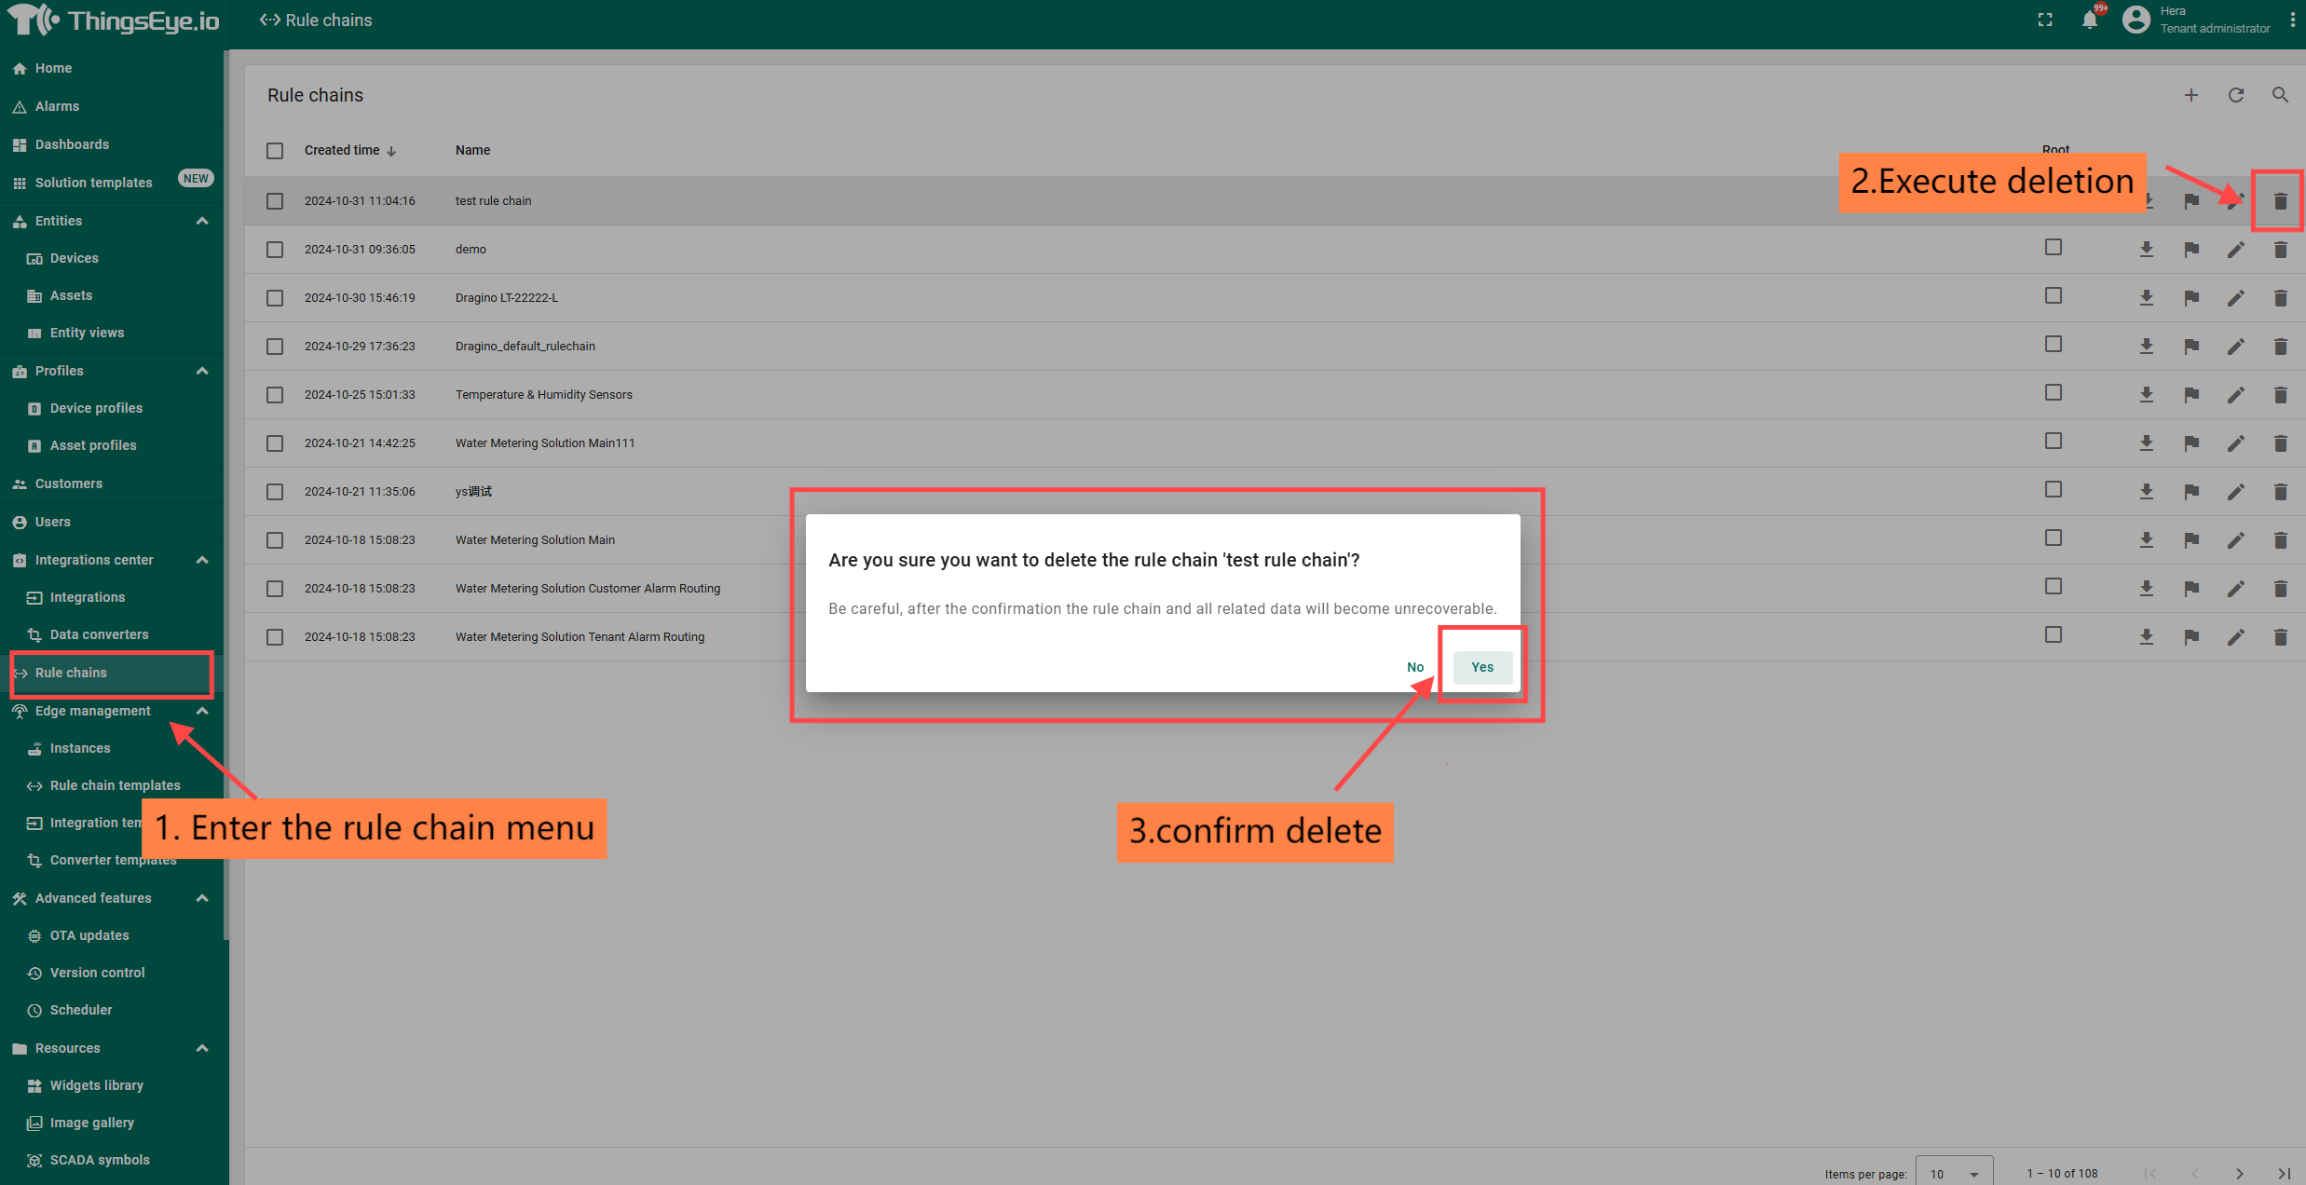Viewport: 2306px width, 1185px height.
Task: Click the add rule chain plus icon
Action: [x=2190, y=95]
